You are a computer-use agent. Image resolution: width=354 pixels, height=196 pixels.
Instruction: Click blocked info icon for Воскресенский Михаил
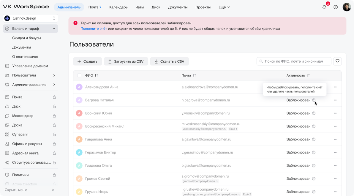point(314,126)
